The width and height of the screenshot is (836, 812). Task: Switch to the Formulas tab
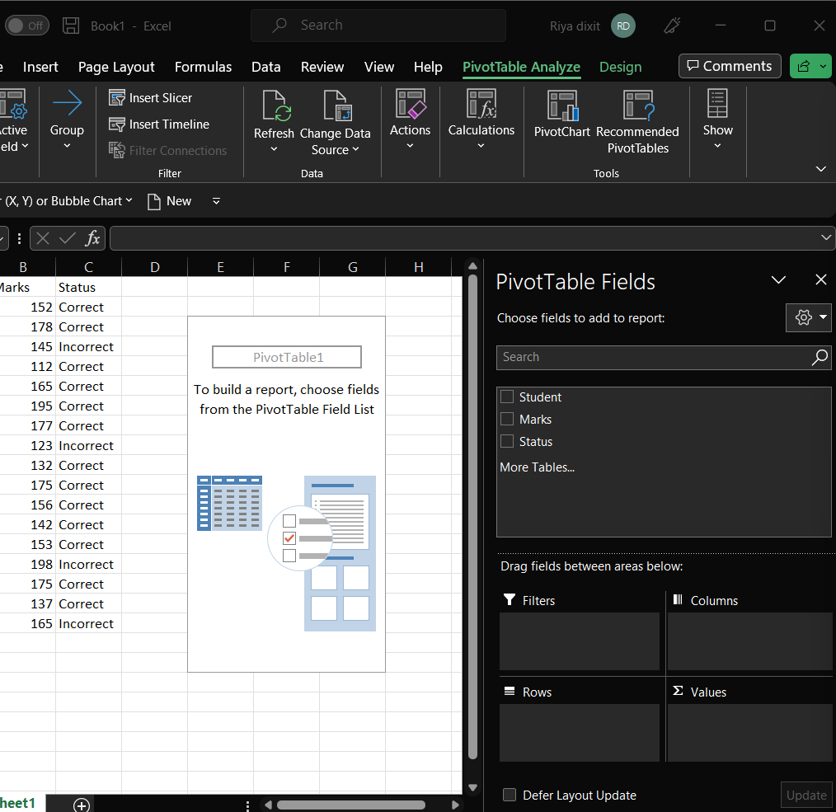tap(203, 67)
